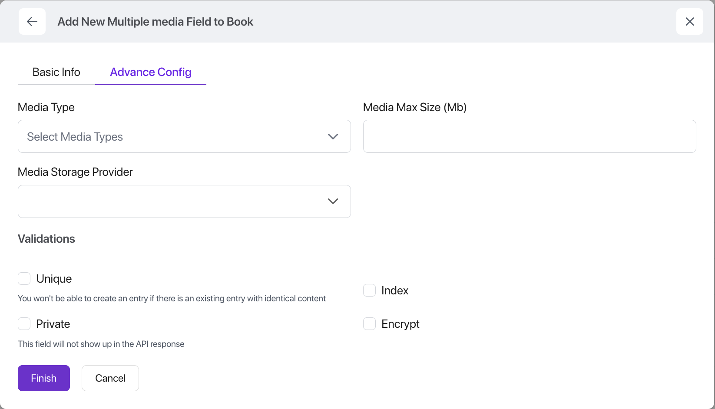Click the Validations section heading

coord(46,239)
